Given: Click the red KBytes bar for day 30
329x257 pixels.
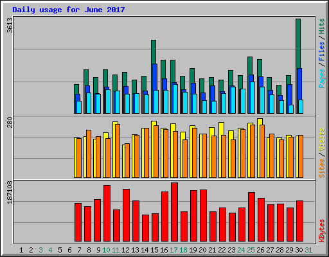Looking at the screenshot, I should (x=299, y=221).
